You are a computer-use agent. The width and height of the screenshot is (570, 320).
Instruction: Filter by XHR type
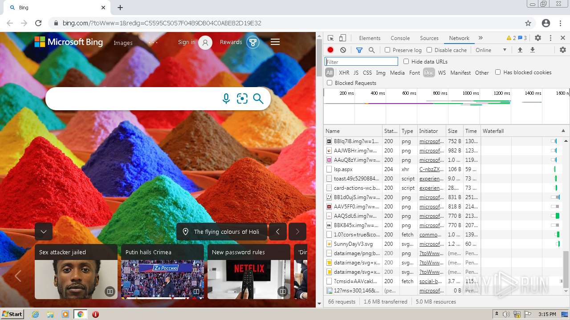[x=344, y=73]
